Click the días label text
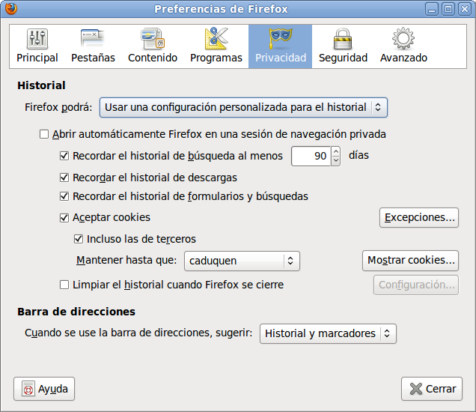This screenshot has height=412, width=476. point(358,155)
